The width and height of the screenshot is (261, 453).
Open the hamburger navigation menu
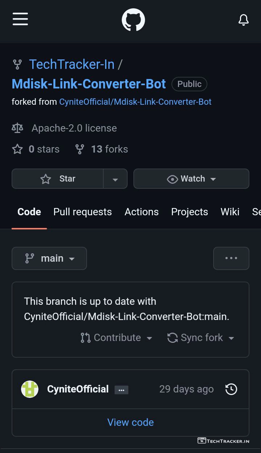pos(20,19)
